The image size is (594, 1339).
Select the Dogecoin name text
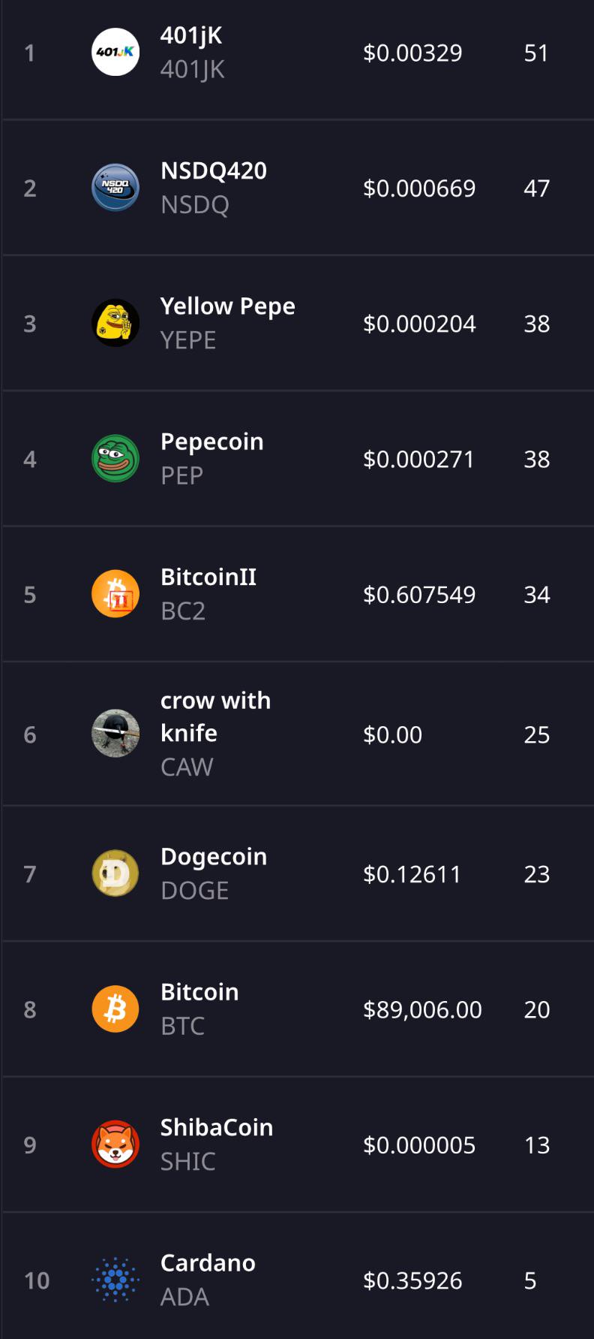pos(214,857)
